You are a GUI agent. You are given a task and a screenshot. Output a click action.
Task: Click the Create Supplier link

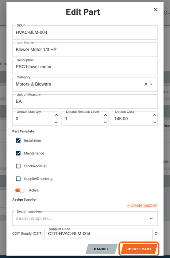(142, 205)
